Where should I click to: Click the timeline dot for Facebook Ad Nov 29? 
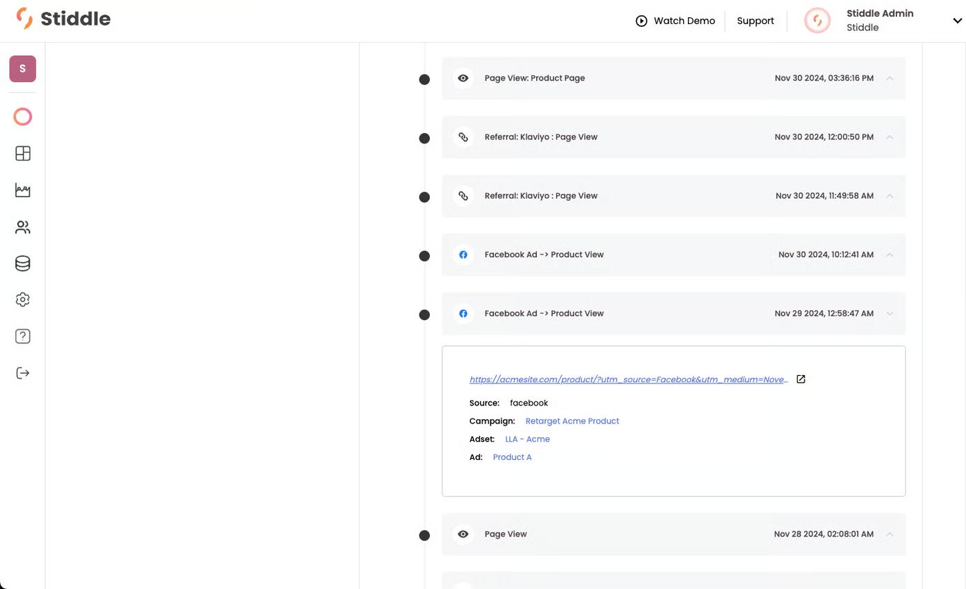pyautogui.click(x=424, y=315)
